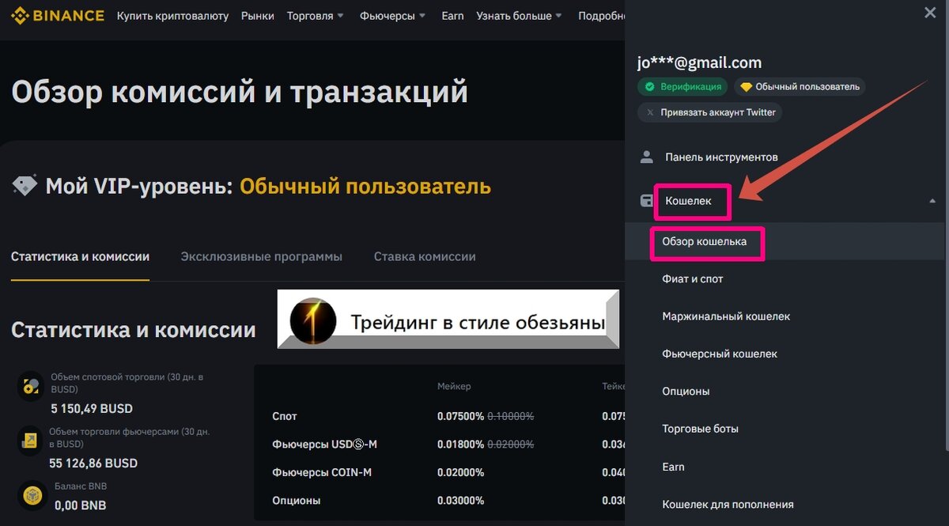The height and width of the screenshot is (526, 949).
Task: Open Earn in top navigation
Action: point(452,16)
